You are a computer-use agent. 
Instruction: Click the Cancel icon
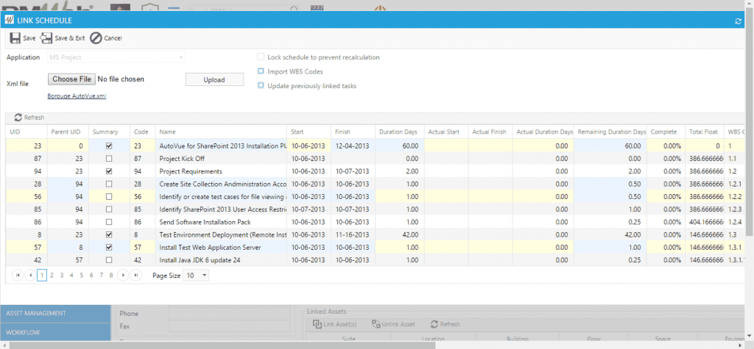(x=96, y=38)
